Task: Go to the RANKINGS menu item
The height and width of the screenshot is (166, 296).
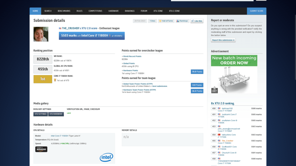Action: point(130,11)
